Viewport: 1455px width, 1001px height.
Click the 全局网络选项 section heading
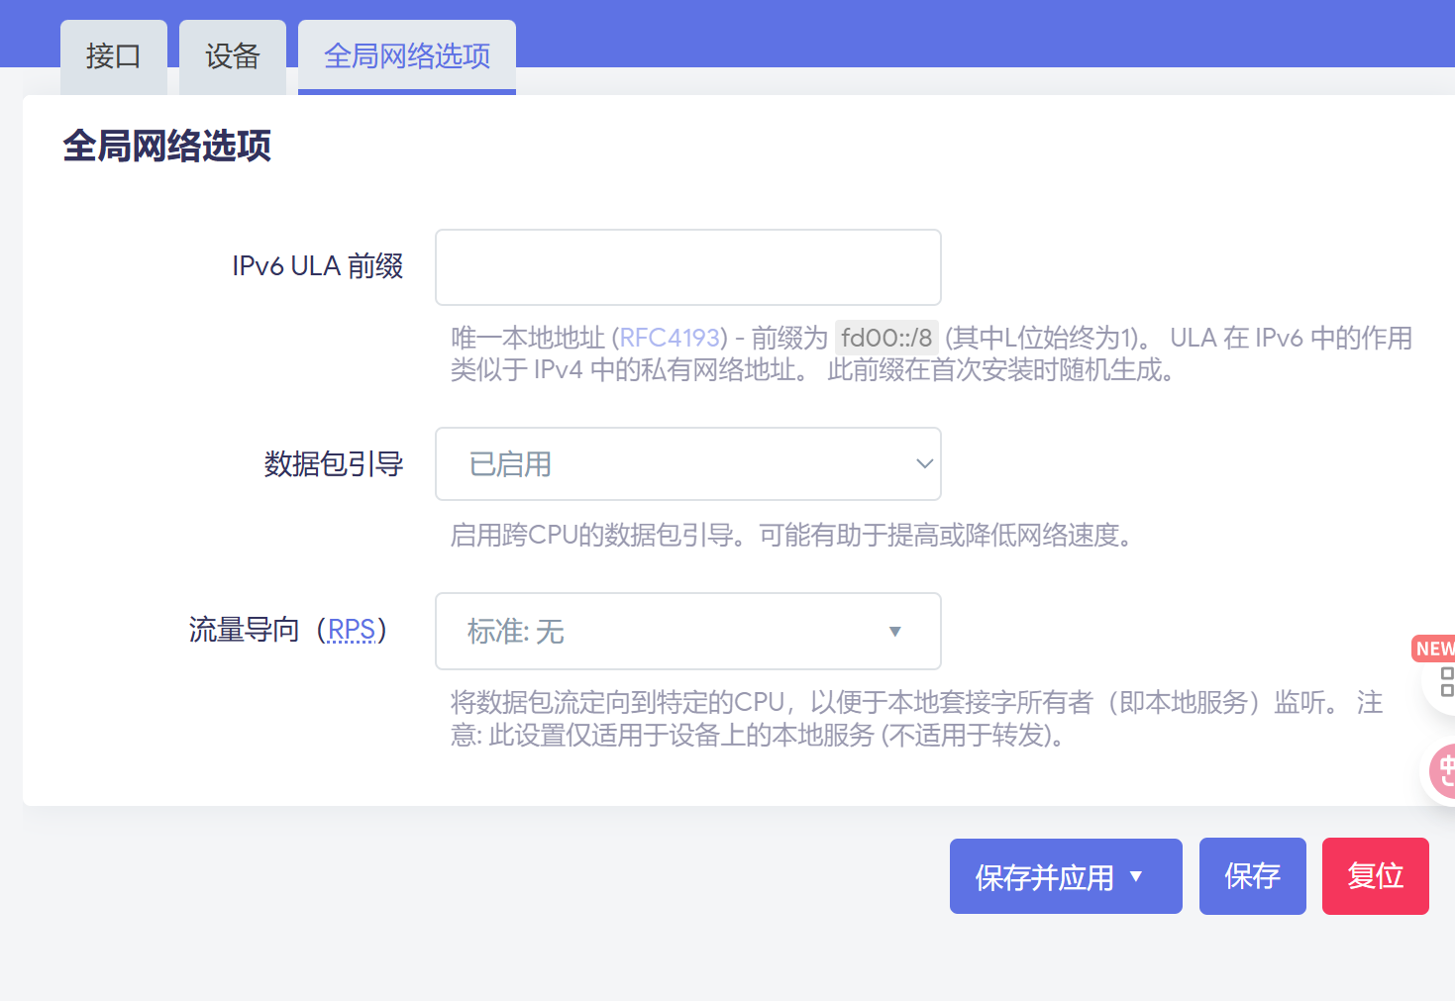pyautogui.click(x=166, y=146)
